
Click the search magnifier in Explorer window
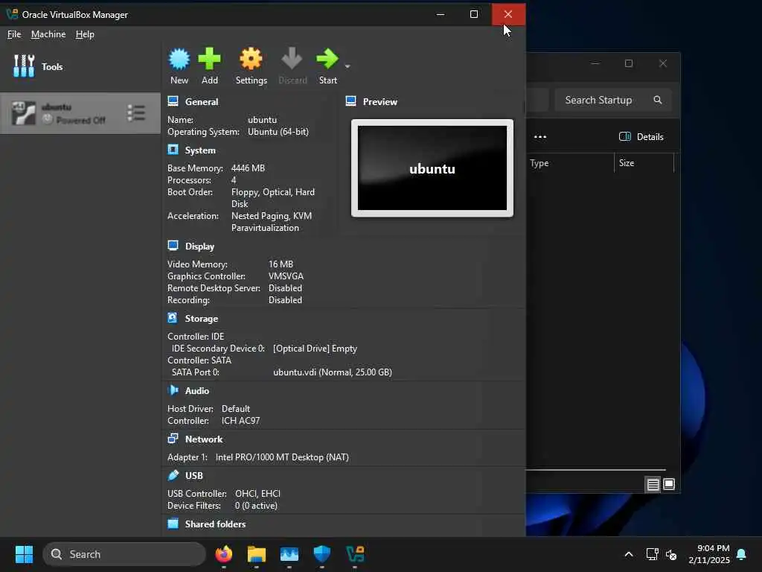click(658, 100)
